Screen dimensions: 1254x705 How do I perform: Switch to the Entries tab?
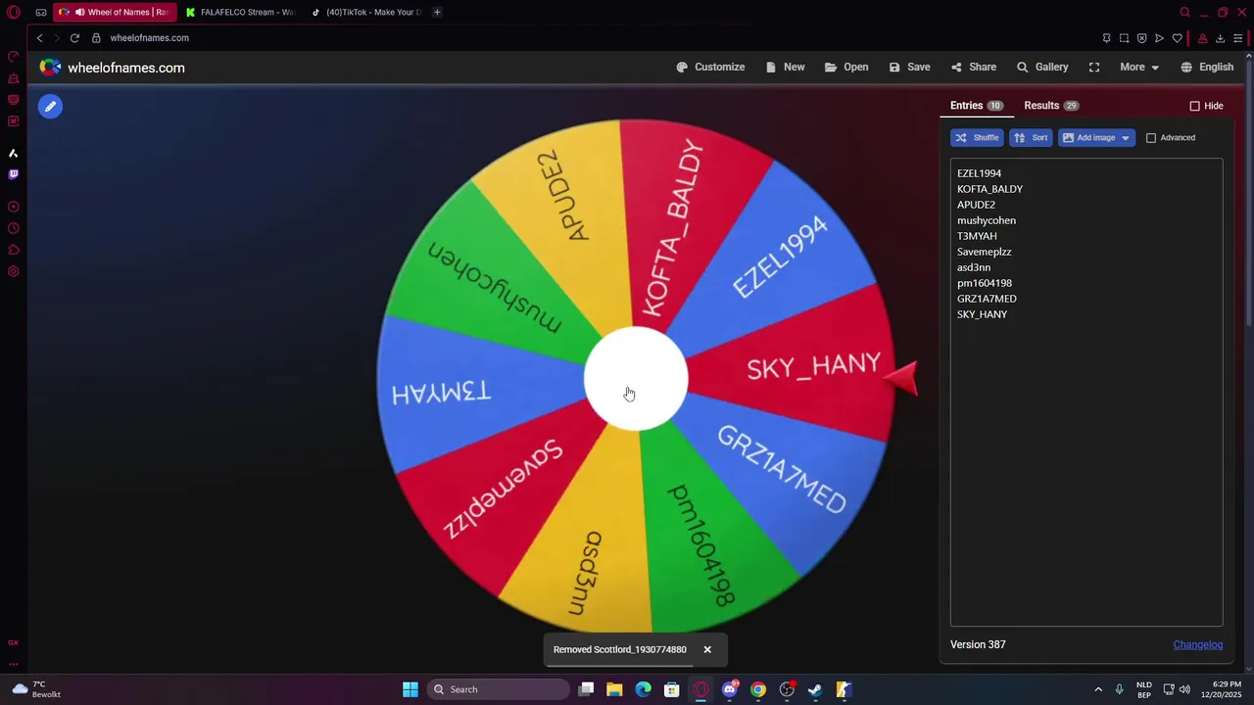(x=976, y=105)
